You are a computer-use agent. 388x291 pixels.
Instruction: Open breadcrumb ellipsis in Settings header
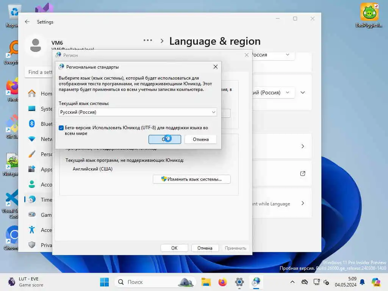148,40
